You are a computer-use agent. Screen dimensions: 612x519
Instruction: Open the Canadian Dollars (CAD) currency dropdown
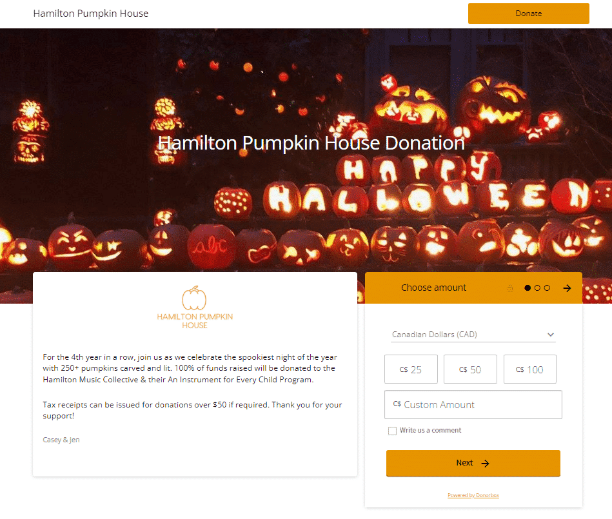[473, 335]
